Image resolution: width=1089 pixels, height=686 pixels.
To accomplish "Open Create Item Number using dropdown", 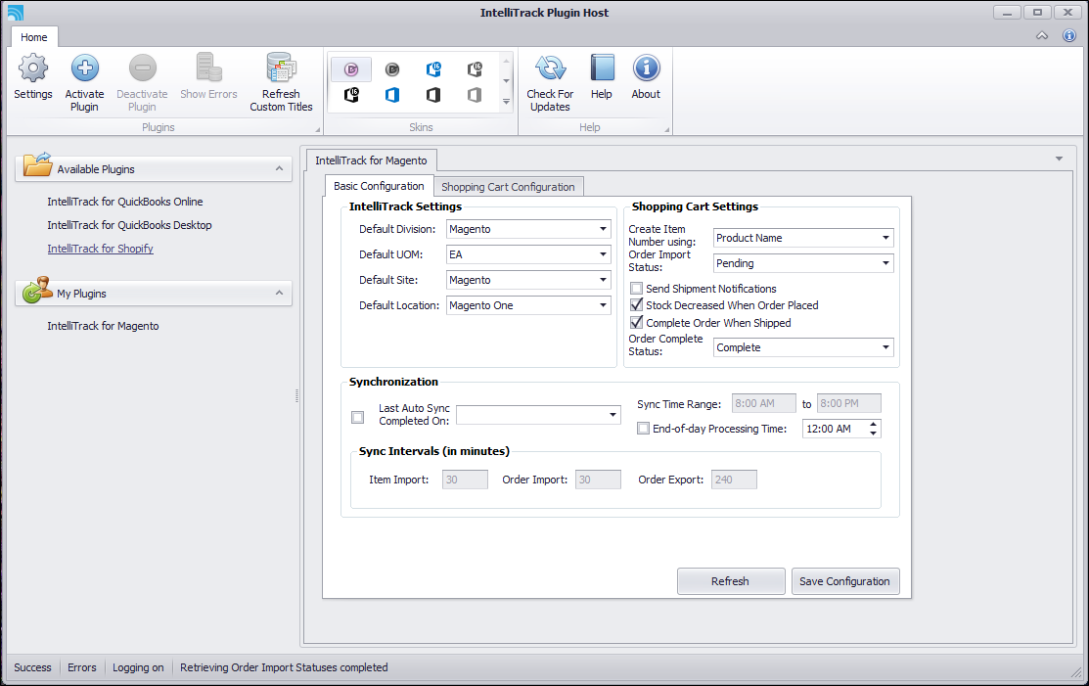I will 885,238.
